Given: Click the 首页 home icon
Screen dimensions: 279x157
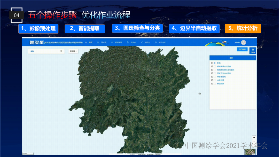Looking at the screenshot, I should pos(86,42).
